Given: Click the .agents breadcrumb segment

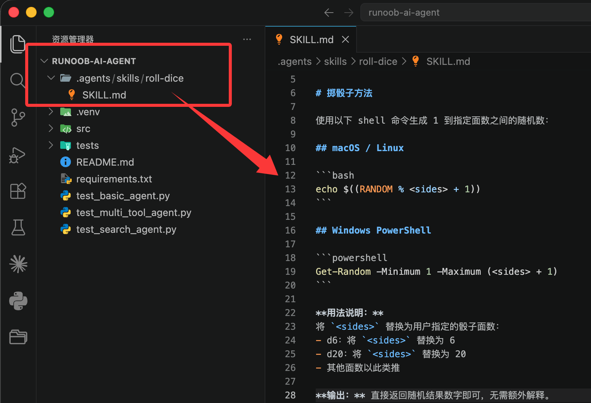Looking at the screenshot, I should pyautogui.click(x=295, y=61).
